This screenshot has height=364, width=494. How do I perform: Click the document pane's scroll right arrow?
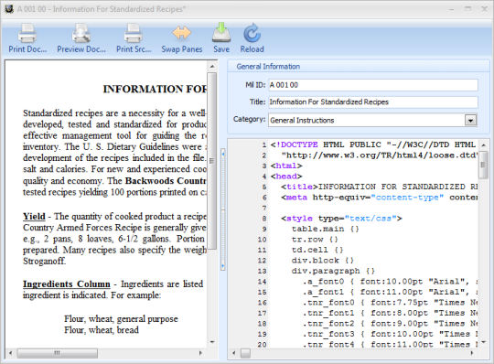tap(200, 353)
